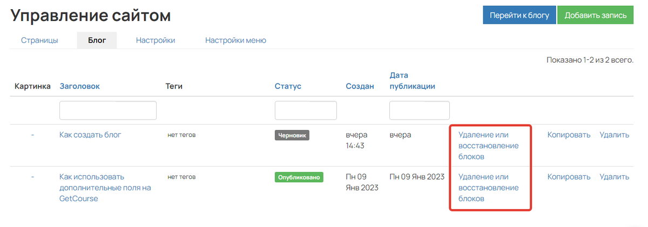The height and width of the screenshot is (227, 648).
Task: Open the Статус filter dropdown field
Action: pos(306,111)
